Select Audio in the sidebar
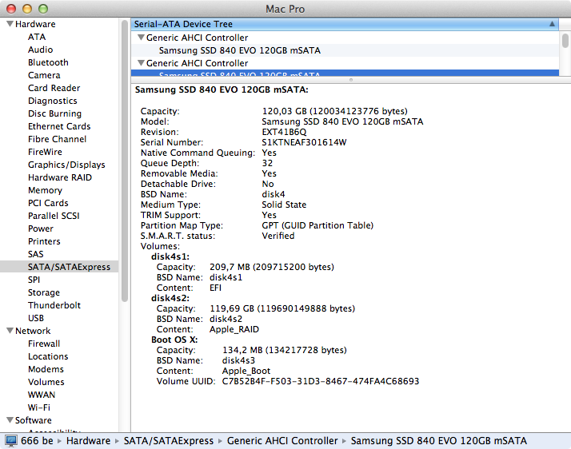The image size is (571, 449). click(x=41, y=50)
